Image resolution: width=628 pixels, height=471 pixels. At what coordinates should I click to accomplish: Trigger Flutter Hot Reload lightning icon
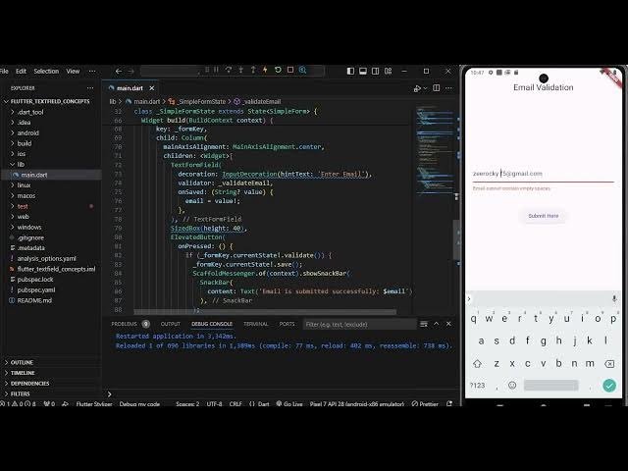click(265, 70)
